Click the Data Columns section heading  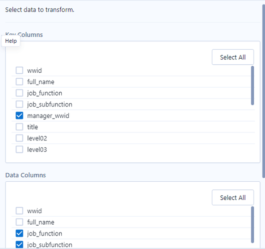click(25, 175)
